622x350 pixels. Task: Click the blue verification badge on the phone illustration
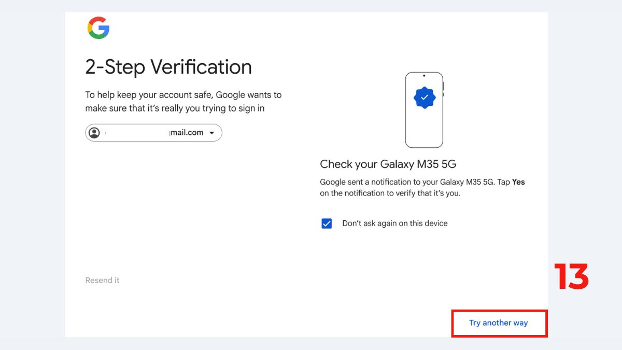pos(424,97)
